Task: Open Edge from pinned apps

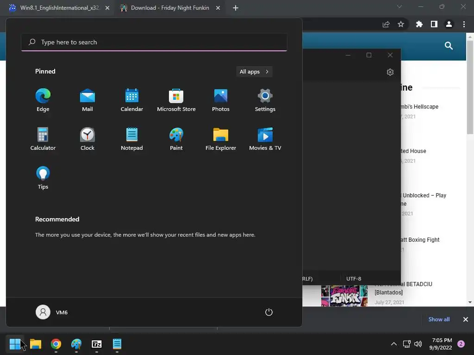Action: 43,100
